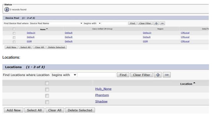
Task: Focus the Locations search text field
Action: coord(97,75)
